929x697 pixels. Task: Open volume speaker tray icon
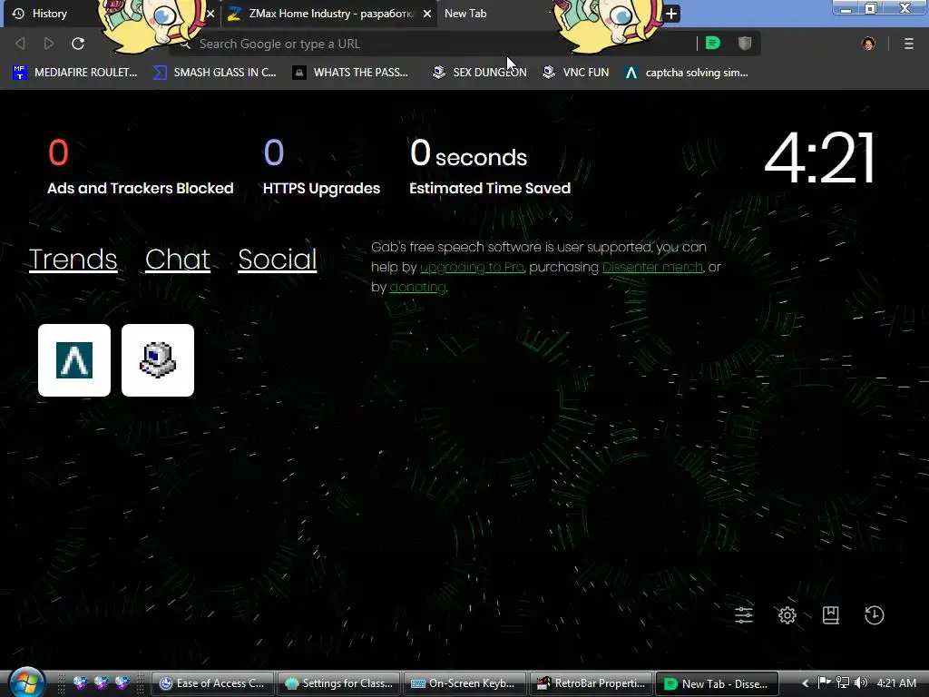861,682
